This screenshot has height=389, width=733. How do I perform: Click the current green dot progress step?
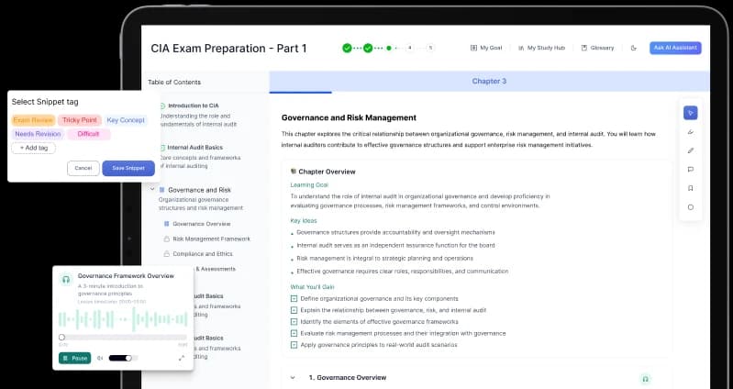389,48
